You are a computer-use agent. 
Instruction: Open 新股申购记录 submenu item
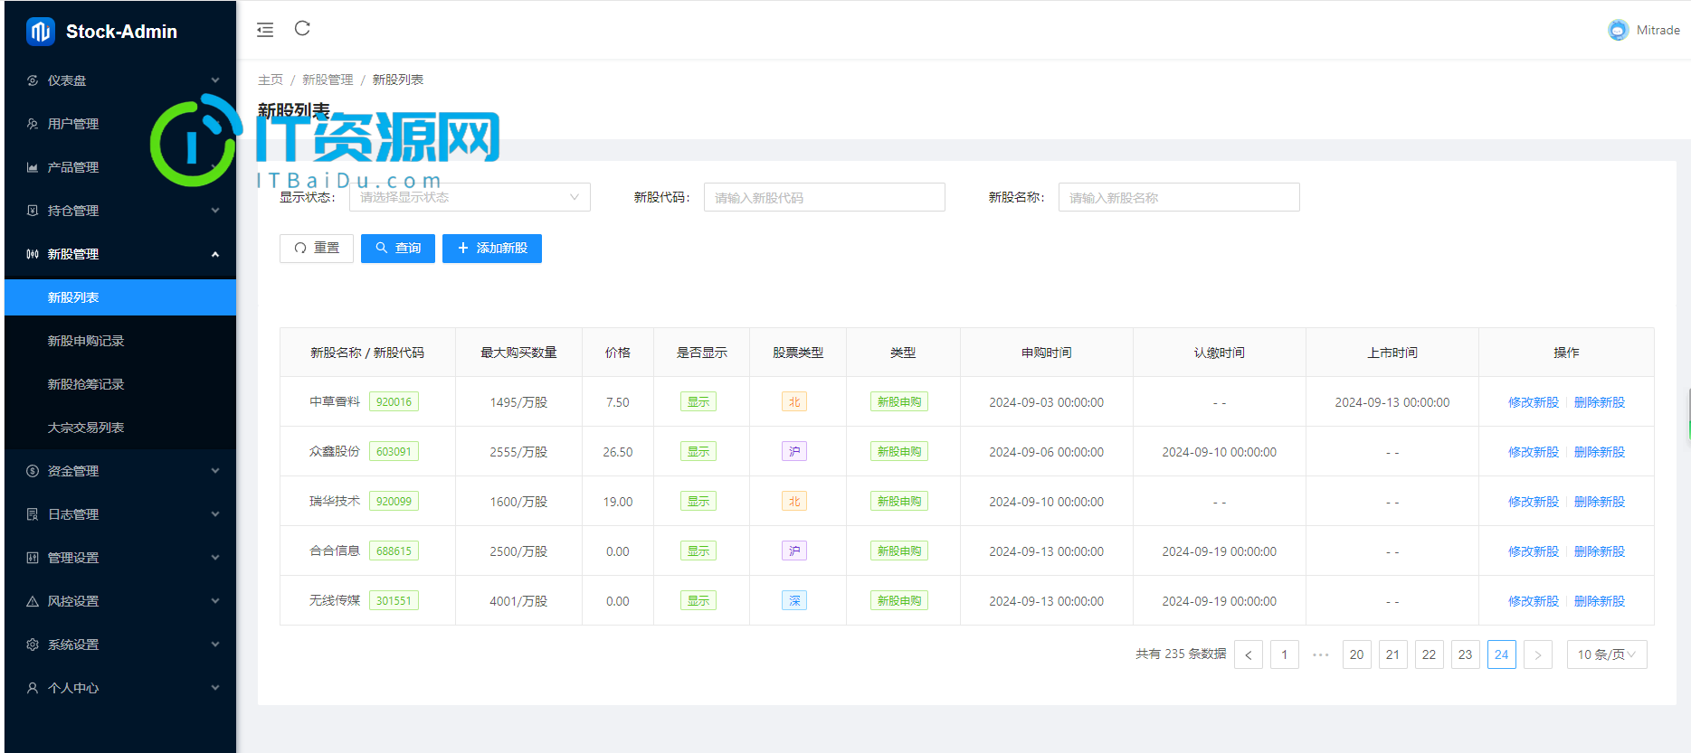120,341
